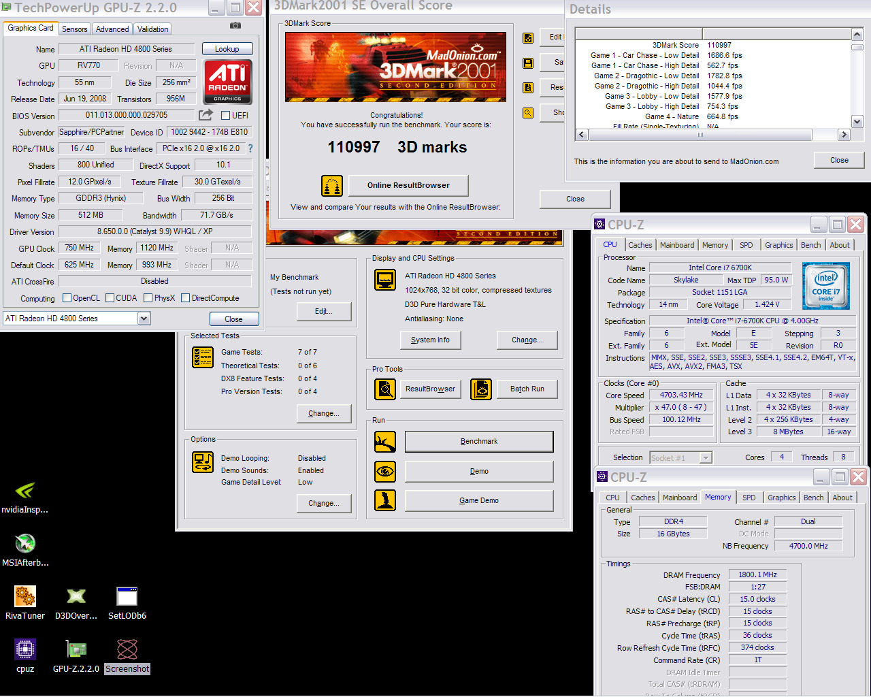
Task: Click Change button under Options
Action: [324, 503]
